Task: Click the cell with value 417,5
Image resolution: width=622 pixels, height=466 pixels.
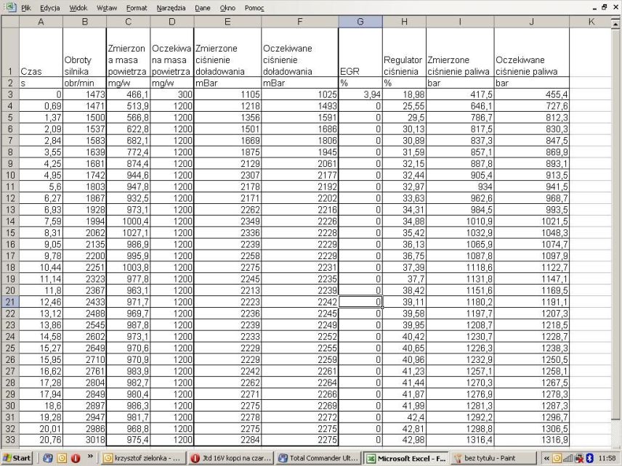Action: (x=460, y=94)
